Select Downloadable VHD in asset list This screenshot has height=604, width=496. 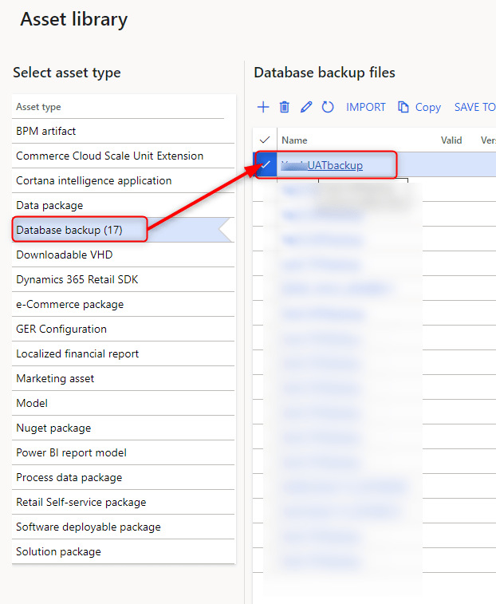(x=65, y=255)
